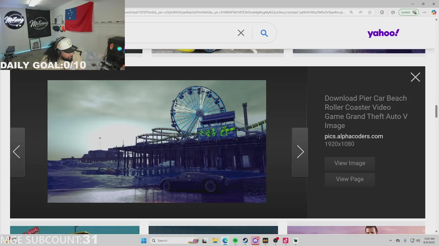Screen dimensions: 439x246
Task: Click the blue magnifier search button
Action: pos(264,33)
